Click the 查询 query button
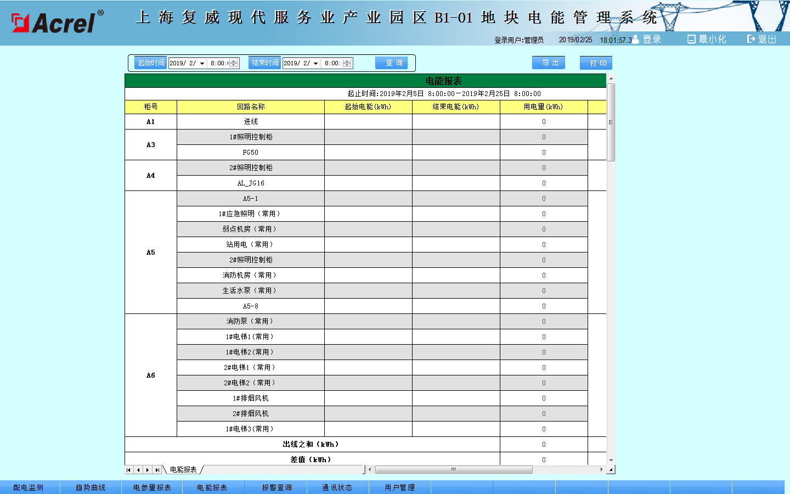The image size is (790, 494). (391, 63)
